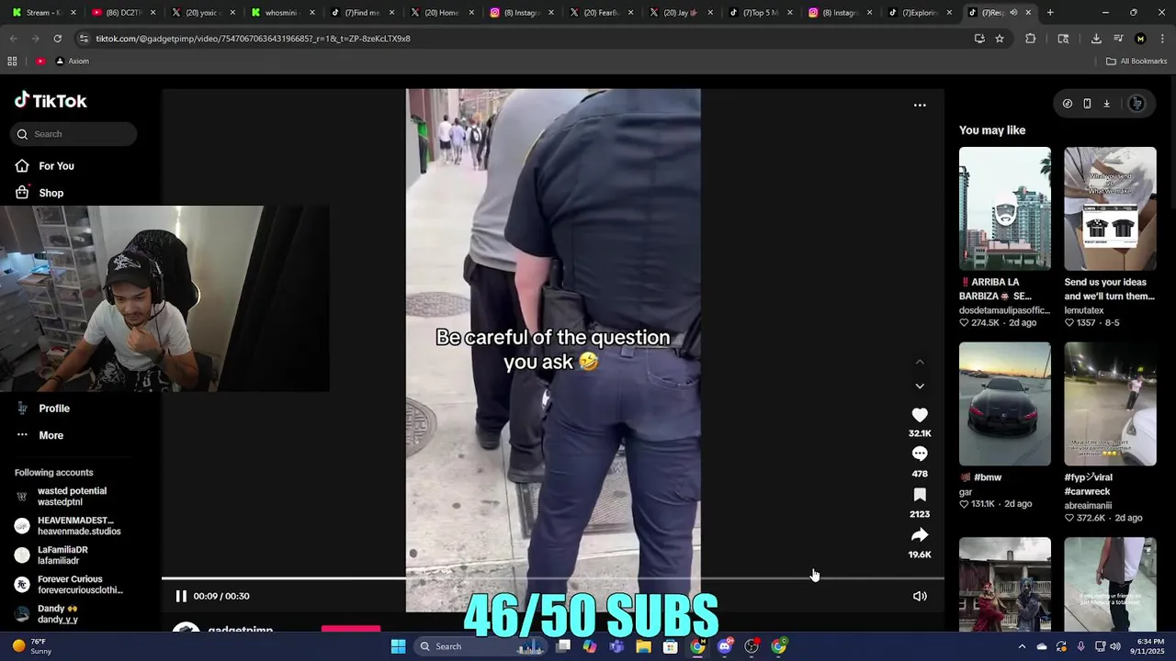1176x661 pixels.
Task: Click the TikTok logo
Action: point(51,101)
